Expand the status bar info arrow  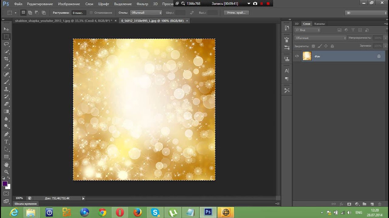point(83,198)
